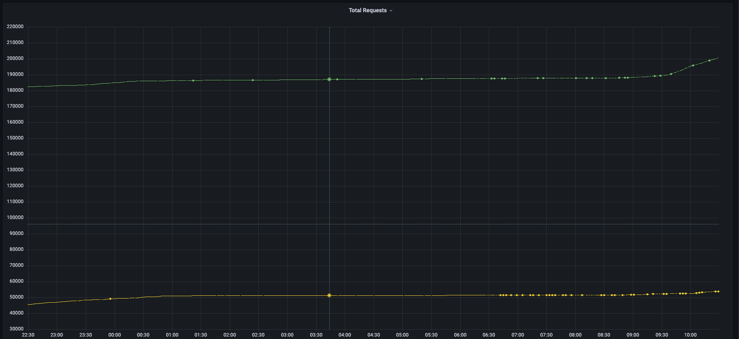Click the 07:00 time axis label
Viewport: 739px width, 339px height.
[x=518, y=335]
